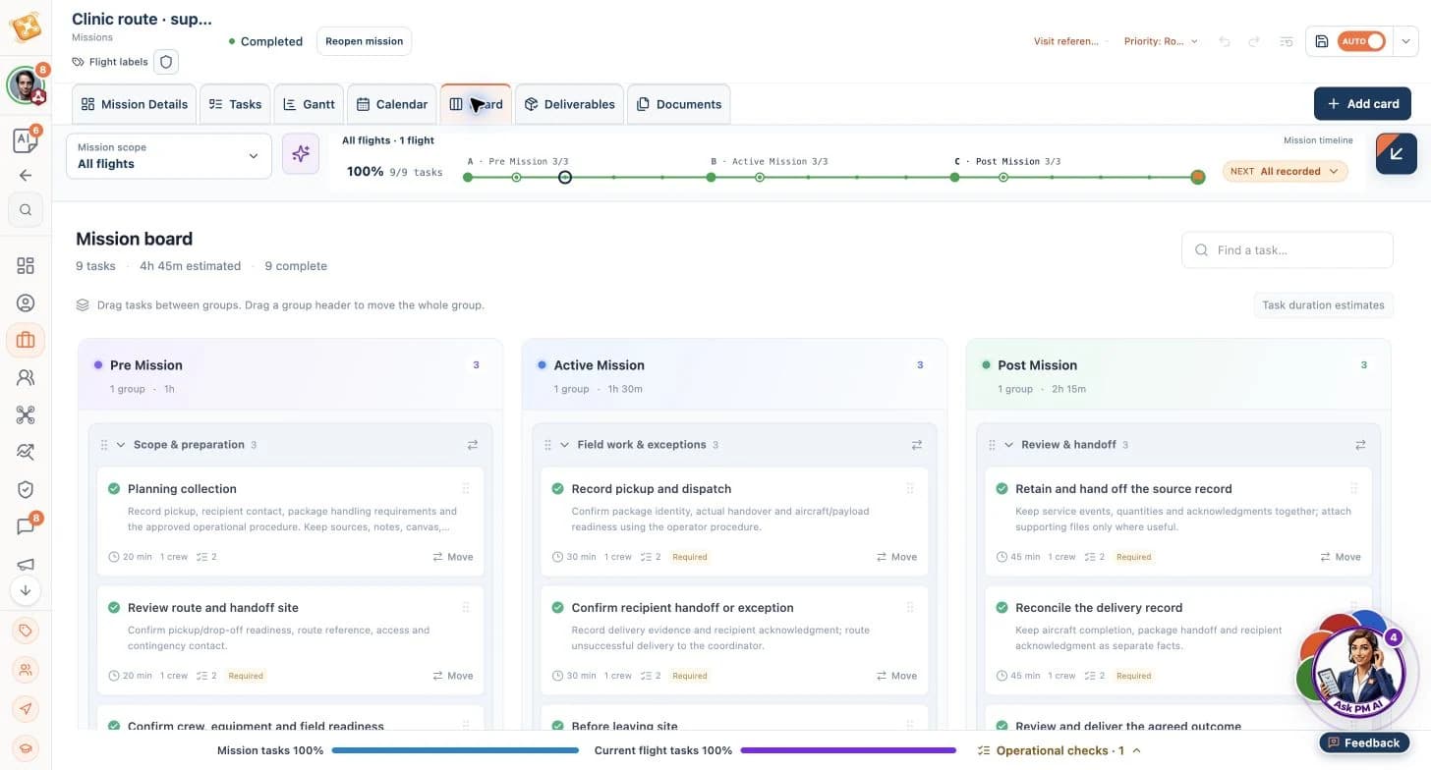This screenshot has width=1431, height=770.
Task: Click the Find a task search field
Action: (1288, 250)
